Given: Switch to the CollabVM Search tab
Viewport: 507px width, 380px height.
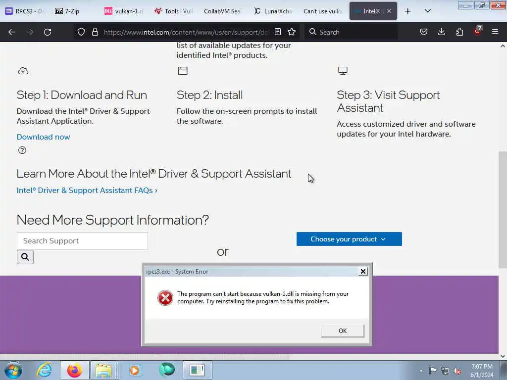Looking at the screenshot, I should (x=223, y=11).
